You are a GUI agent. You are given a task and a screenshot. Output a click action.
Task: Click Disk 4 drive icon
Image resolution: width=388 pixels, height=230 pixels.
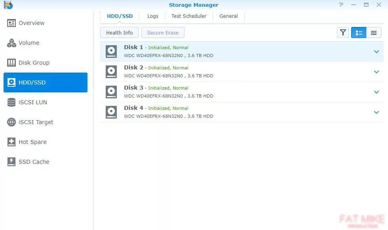tap(111, 112)
